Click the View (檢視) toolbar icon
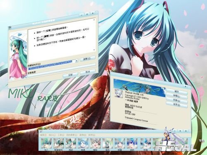The height and width of the screenshot is (155, 207). coord(83,143)
